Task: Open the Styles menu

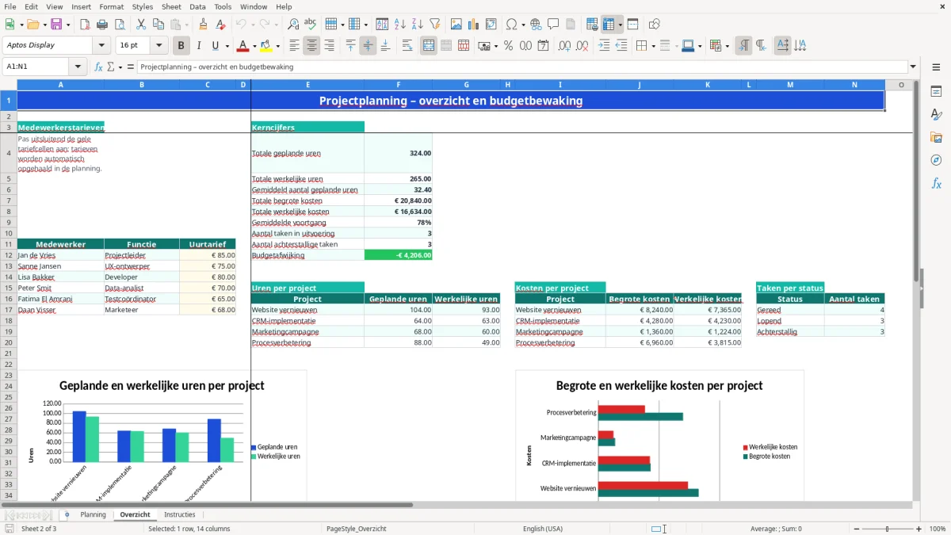Action: pyautogui.click(x=143, y=6)
